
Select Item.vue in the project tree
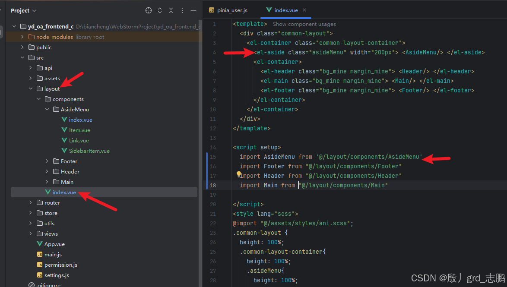click(79, 130)
